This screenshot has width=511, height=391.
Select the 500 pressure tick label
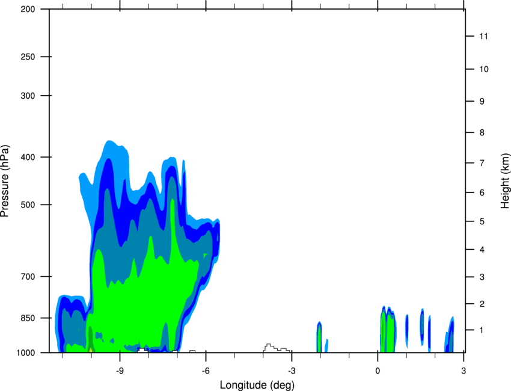(28, 205)
